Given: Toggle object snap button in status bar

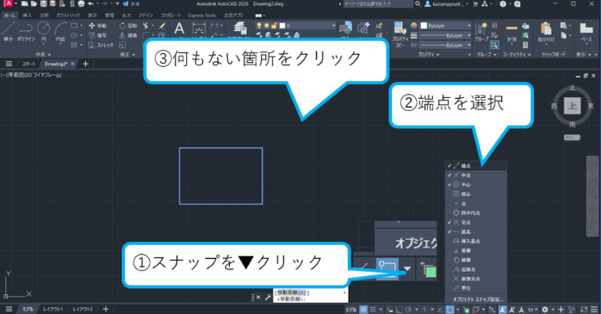Looking at the screenshot, I should click(x=450, y=310).
